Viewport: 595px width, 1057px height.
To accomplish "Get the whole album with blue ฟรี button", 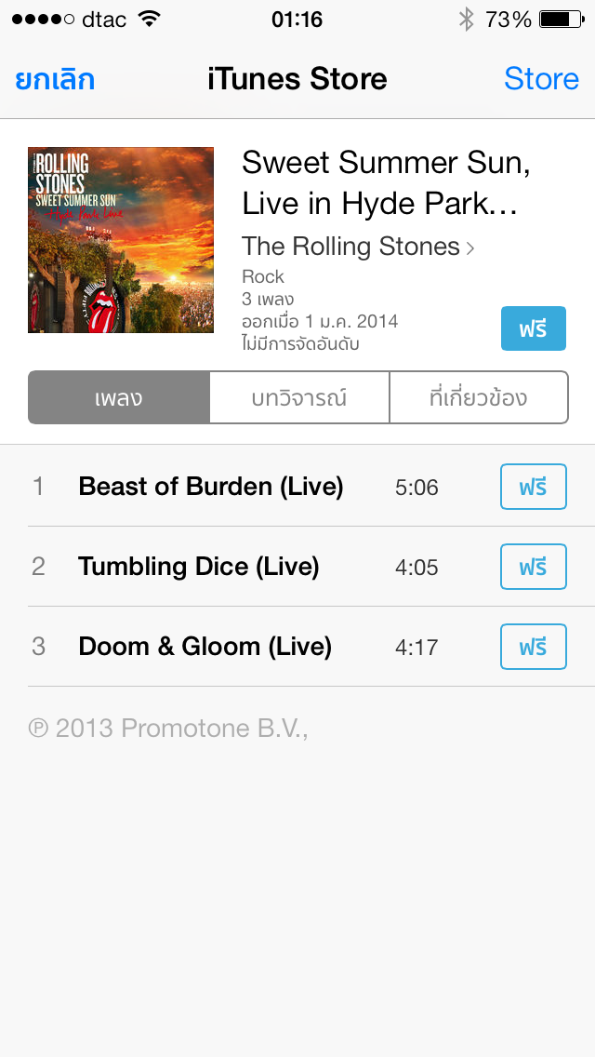I will click(x=533, y=328).
